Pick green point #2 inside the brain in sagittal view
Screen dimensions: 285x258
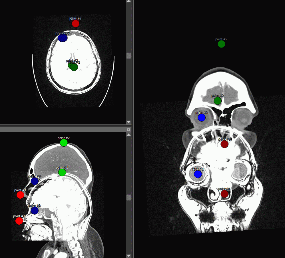click(x=62, y=172)
